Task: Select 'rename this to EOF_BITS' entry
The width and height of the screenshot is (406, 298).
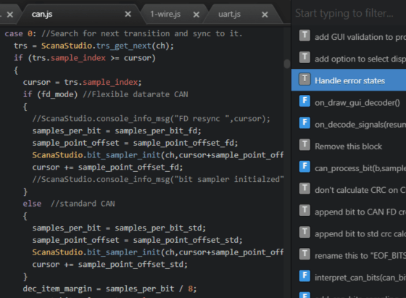Action: coord(349,255)
